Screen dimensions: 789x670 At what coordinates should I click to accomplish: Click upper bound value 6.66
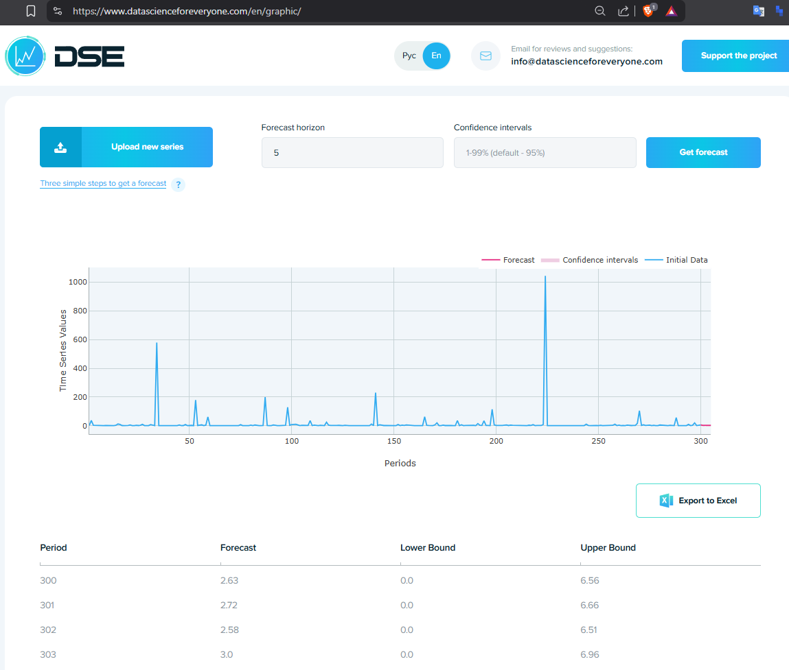pyautogui.click(x=589, y=605)
